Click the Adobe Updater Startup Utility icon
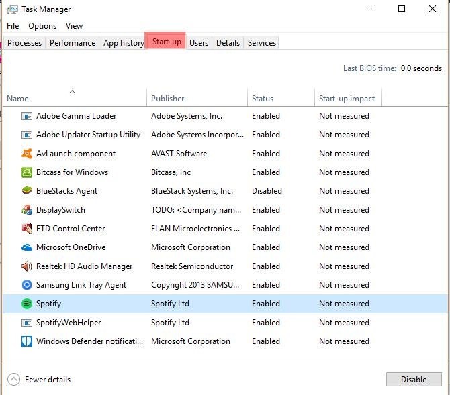 [x=27, y=135]
